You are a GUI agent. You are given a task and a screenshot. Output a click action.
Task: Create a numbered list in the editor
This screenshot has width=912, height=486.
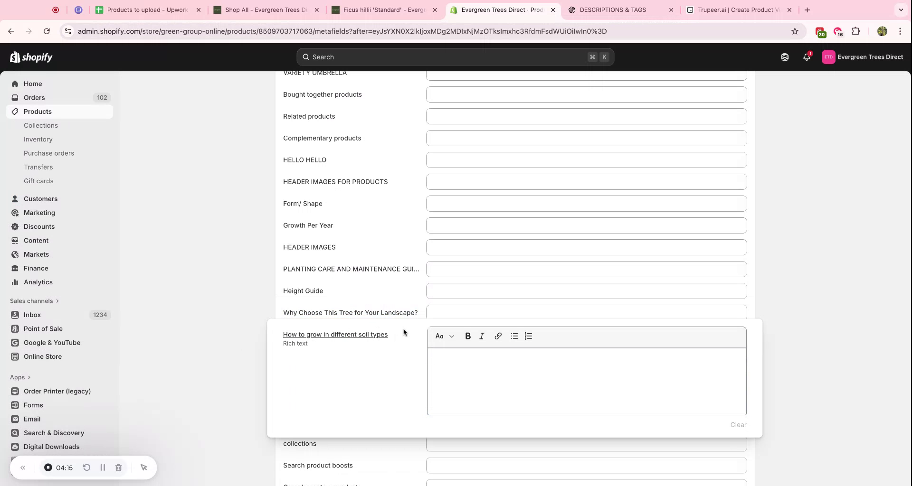pos(528,336)
